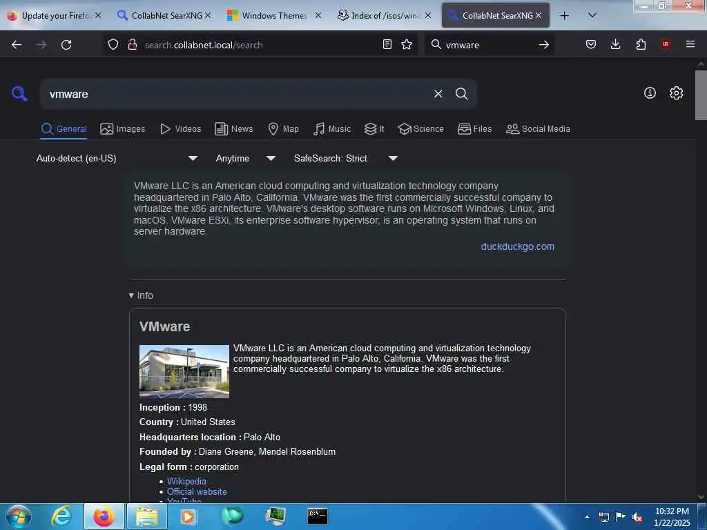Bookmark this page with the star
This screenshot has height=530, width=707.
pos(407,44)
